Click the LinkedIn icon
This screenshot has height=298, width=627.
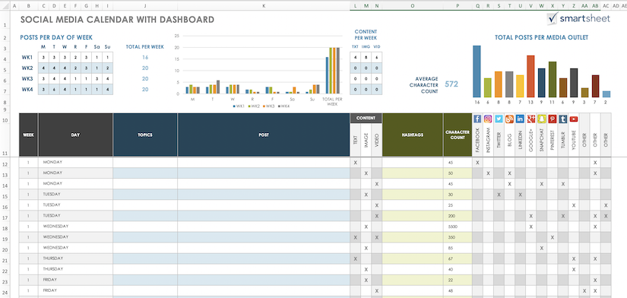pyautogui.click(x=521, y=119)
